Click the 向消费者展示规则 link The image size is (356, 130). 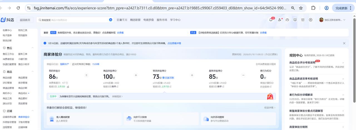click(x=266, y=64)
